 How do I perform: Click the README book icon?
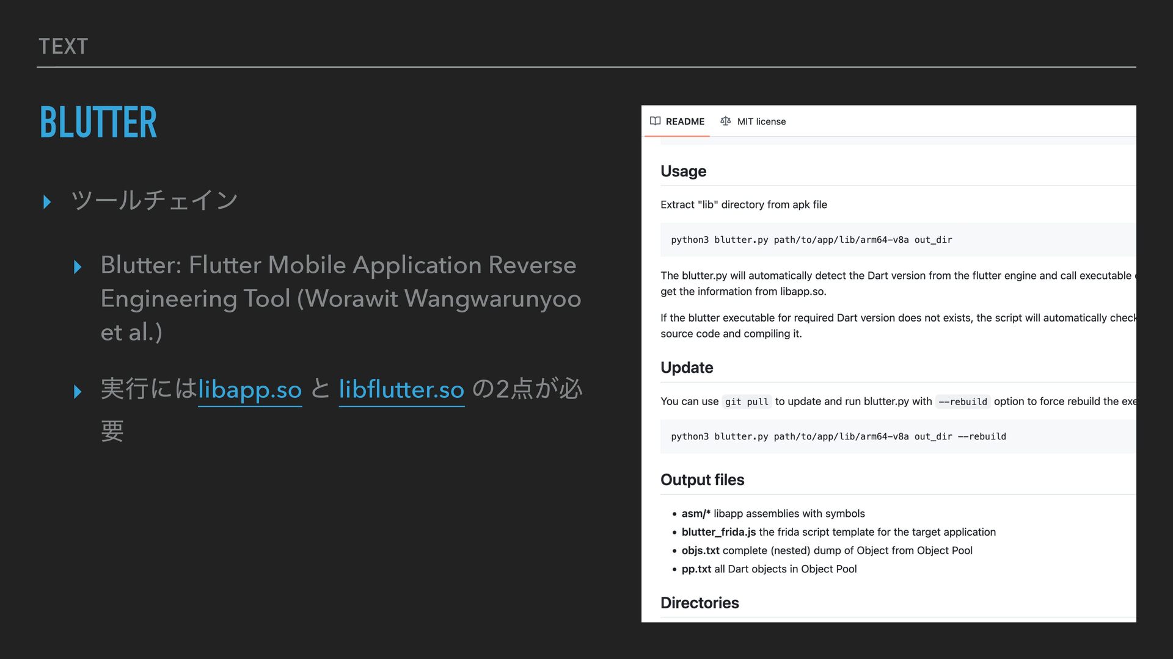[x=655, y=121]
